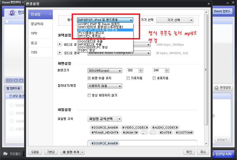The image size is (237, 160).
Task: Collapse the 형식 format dropdown
Action: (x=105, y=20)
